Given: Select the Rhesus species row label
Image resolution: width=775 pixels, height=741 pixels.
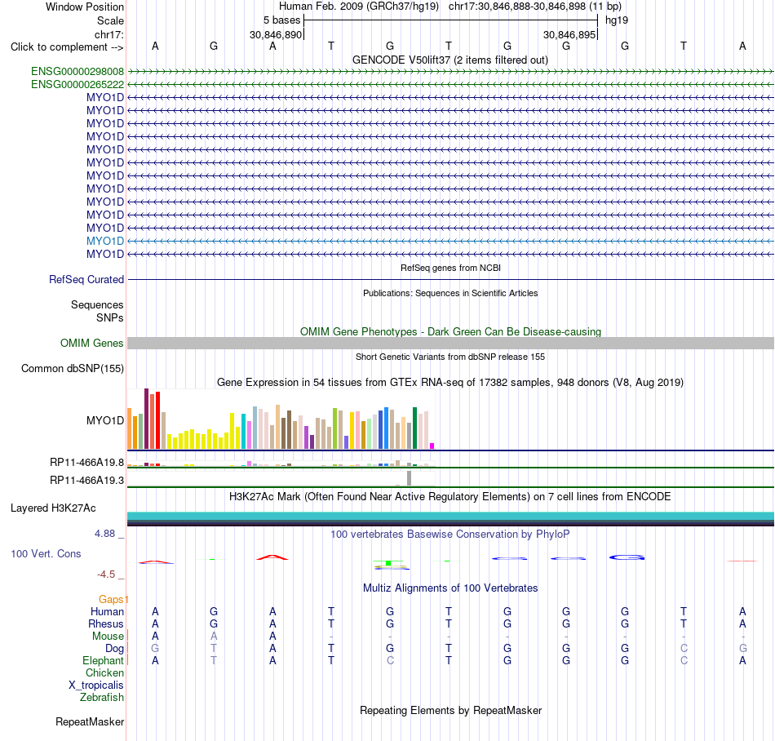Looking at the screenshot, I should point(106,624).
